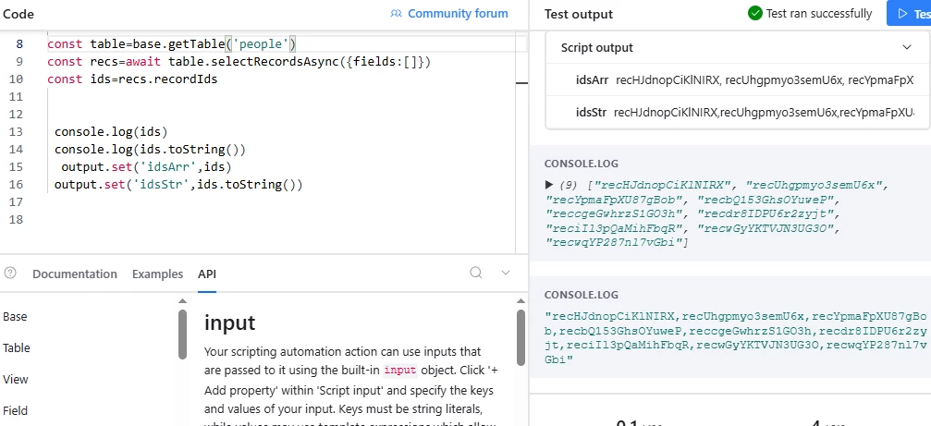Click line number 17 in the gutter
The image size is (931, 426).
[x=17, y=201]
